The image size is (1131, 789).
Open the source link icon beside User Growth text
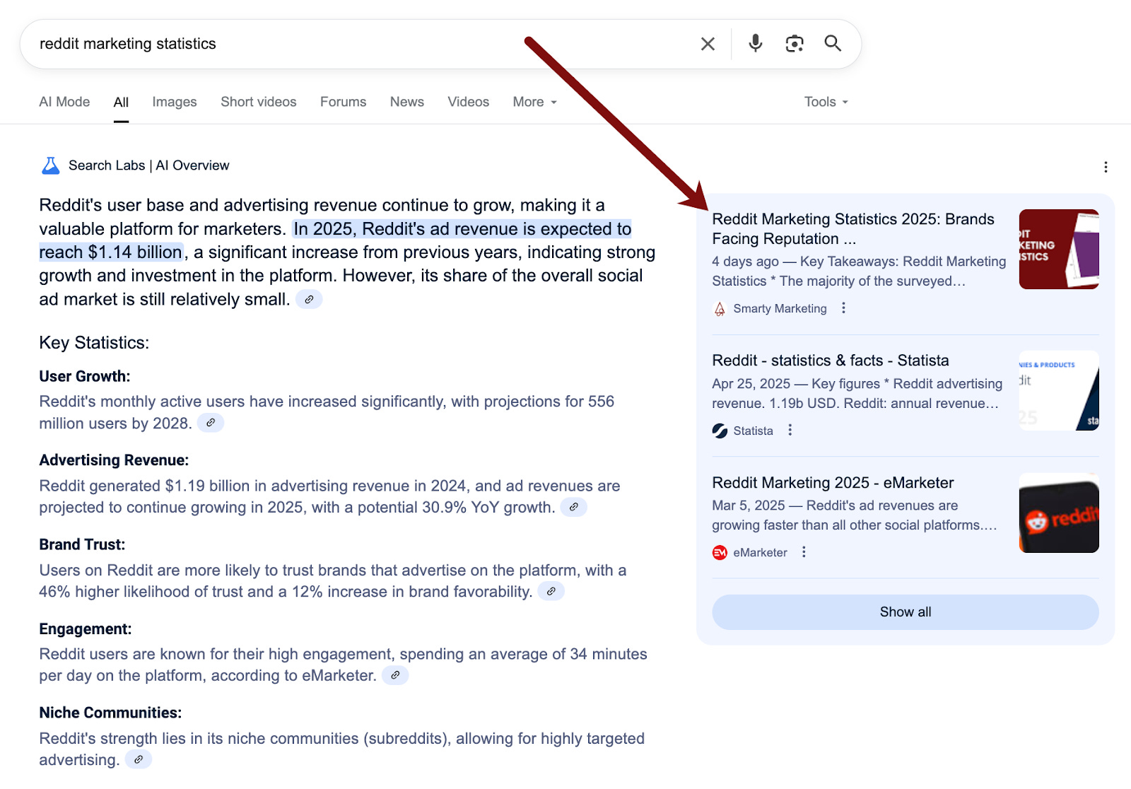[x=211, y=423]
